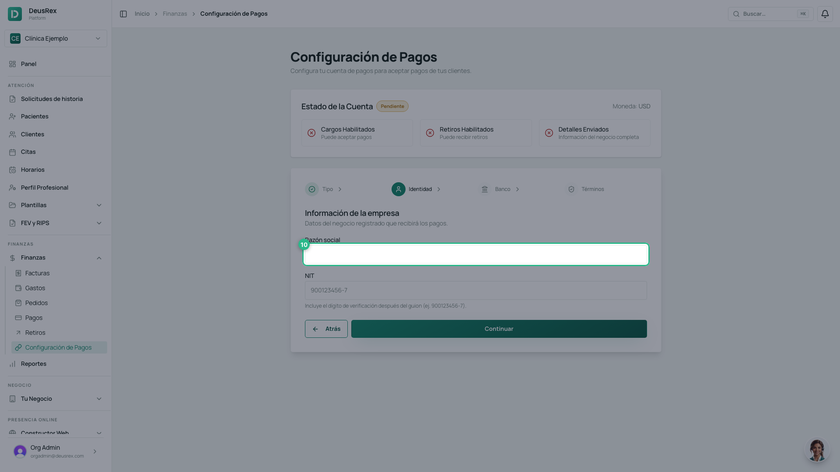Expand the Tu Negocio section
This screenshot has width=840, height=472.
56,399
